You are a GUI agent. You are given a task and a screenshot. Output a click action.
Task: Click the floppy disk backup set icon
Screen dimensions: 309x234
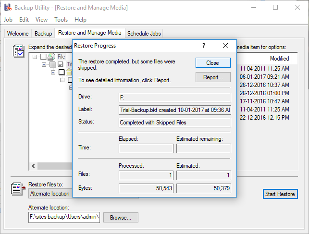[61, 64]
